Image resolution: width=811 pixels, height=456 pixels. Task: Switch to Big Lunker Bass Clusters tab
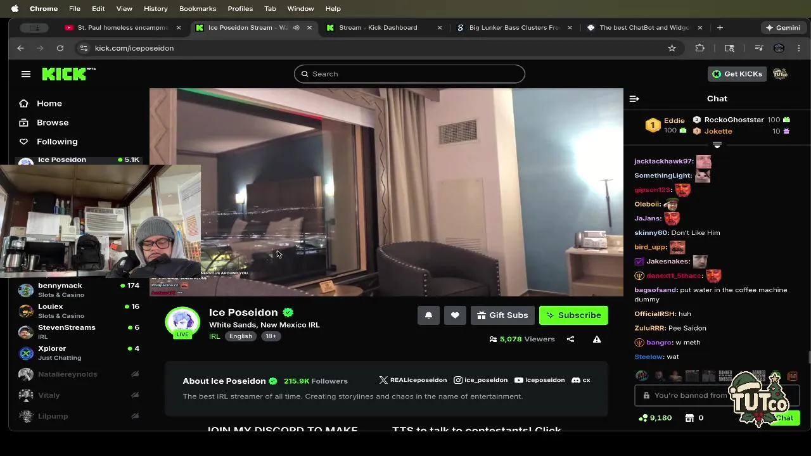pos(514,28)
